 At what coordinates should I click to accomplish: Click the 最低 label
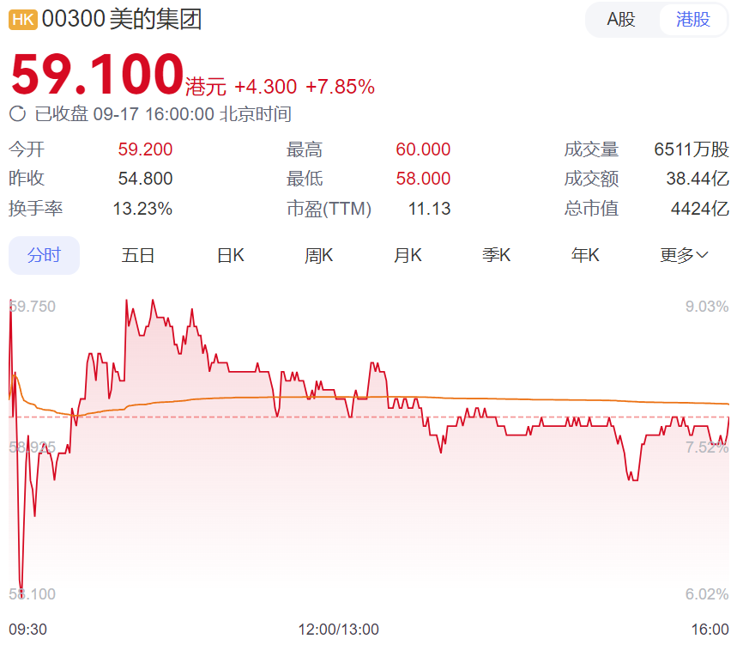tap(305, 179)
